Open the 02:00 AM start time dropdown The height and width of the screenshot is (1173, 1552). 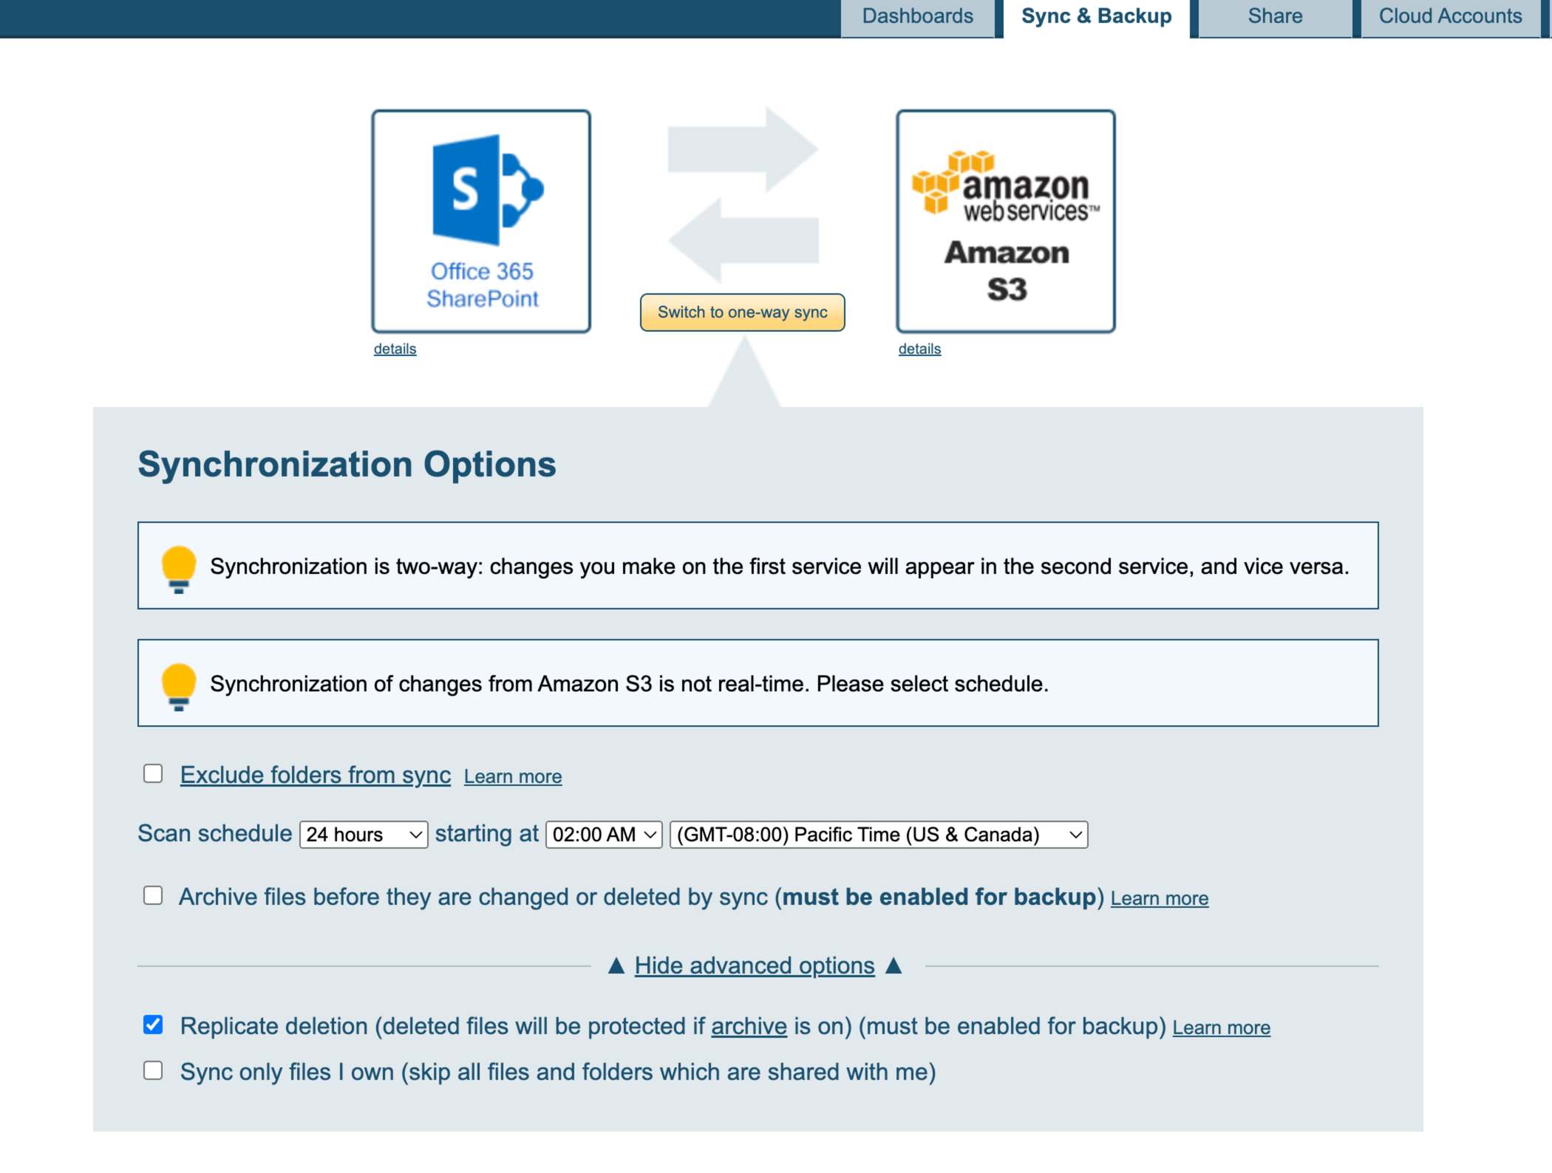coord(603,835)
